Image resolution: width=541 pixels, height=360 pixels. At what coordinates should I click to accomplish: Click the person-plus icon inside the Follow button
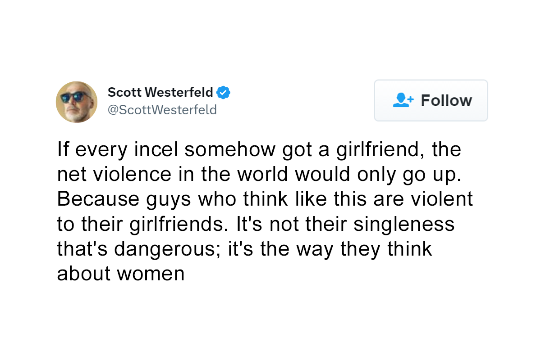[x=403, y=100]
